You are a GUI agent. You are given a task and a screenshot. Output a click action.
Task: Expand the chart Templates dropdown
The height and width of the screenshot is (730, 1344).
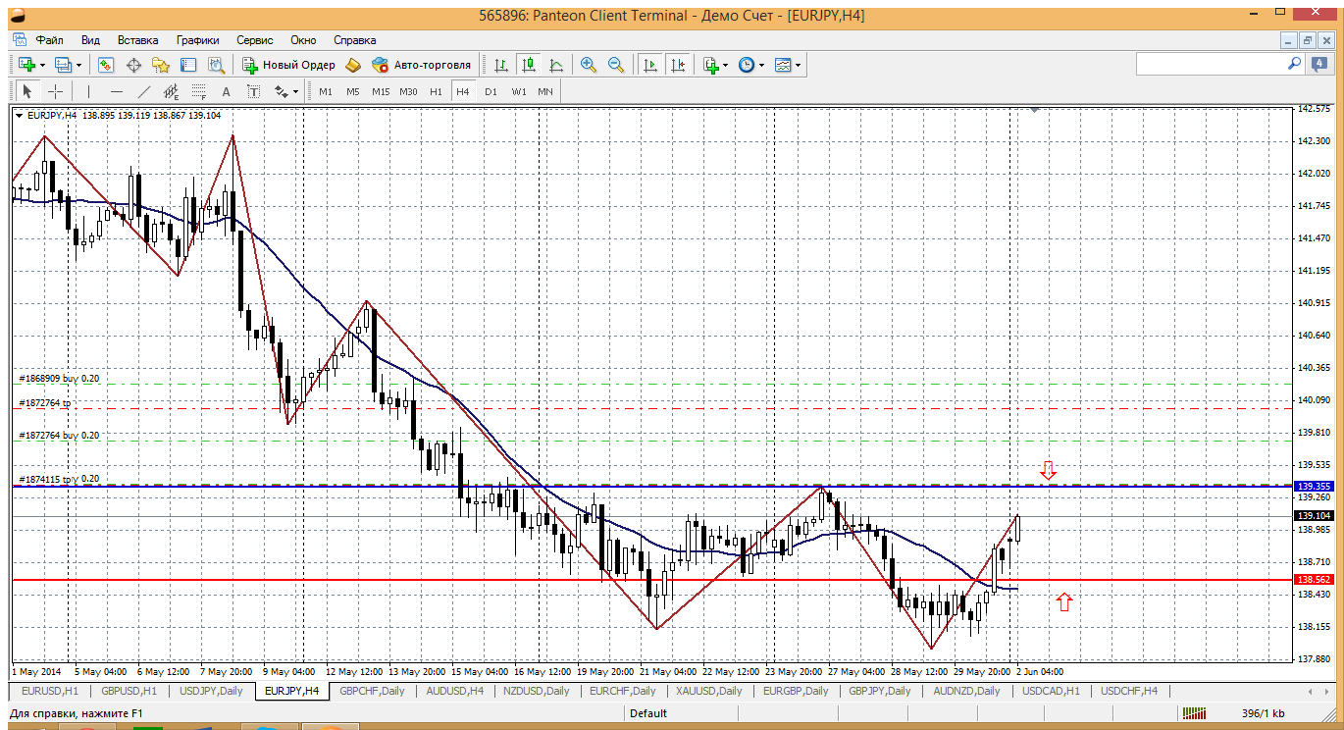[799, 65]
